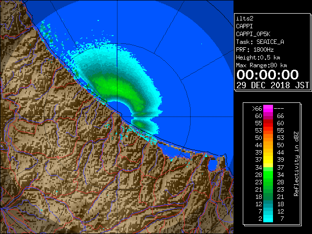Screen dimensions: 312x234
Task: Click the "Reflectivity in dBZ" axis label
Action: point(296,164)
